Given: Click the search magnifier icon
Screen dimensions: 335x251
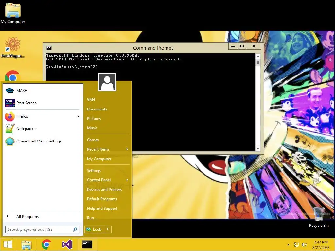Looking at the screenshot, I should pyautogui.click(x=75, y=229).
